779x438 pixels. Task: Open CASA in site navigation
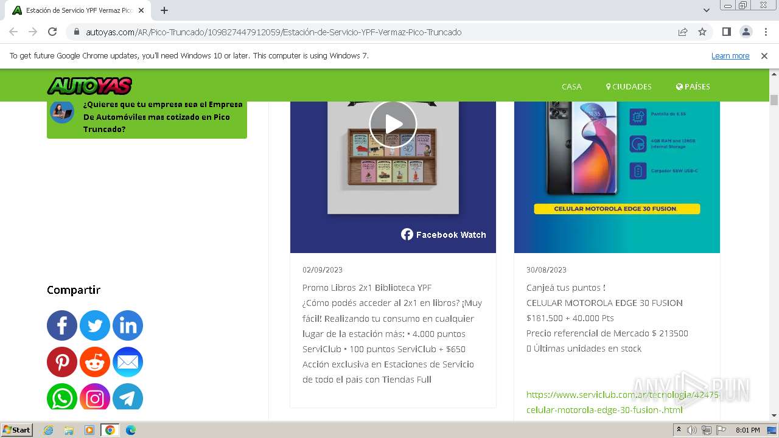[571, 86]
